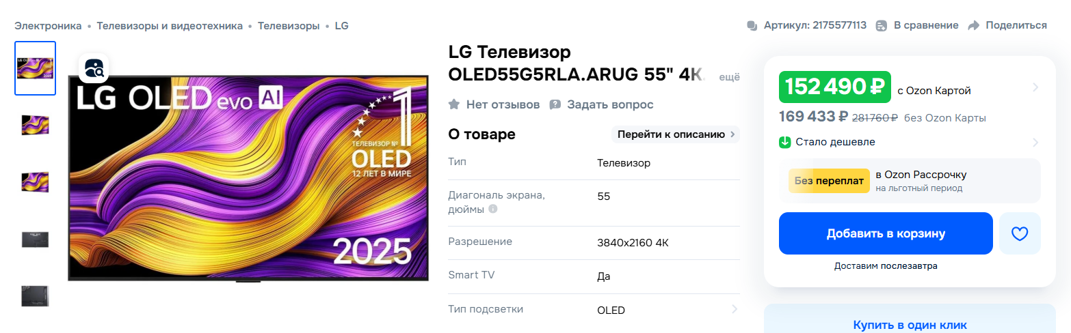Select the second TV thumbnail image
This screenshot has width=1071, height=333.
[x=36, y=125]
